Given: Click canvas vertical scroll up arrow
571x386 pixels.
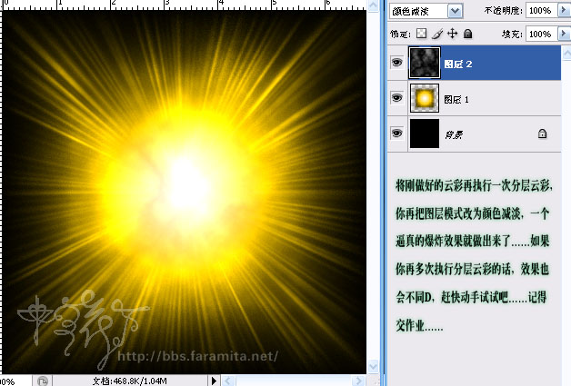Looking at the screenshot, I should [374, 5].
